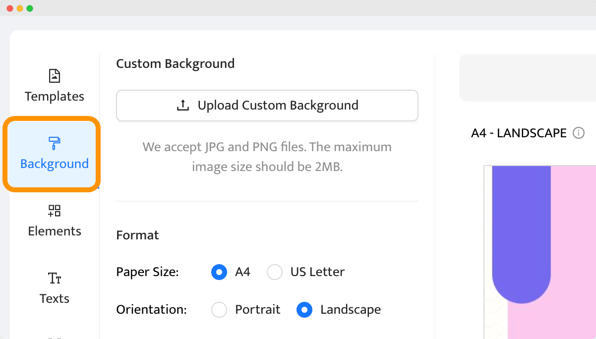The width and height of the screenshot is (596, 339).
Task: Select A4 paper size
Action: pyautogui.click(x=219, y=272)
